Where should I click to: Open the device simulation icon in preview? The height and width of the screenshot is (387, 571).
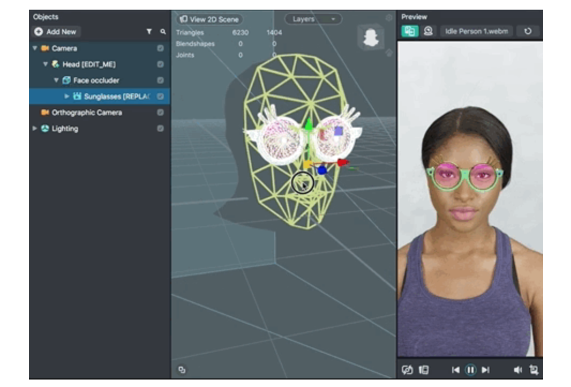(423, 370)
